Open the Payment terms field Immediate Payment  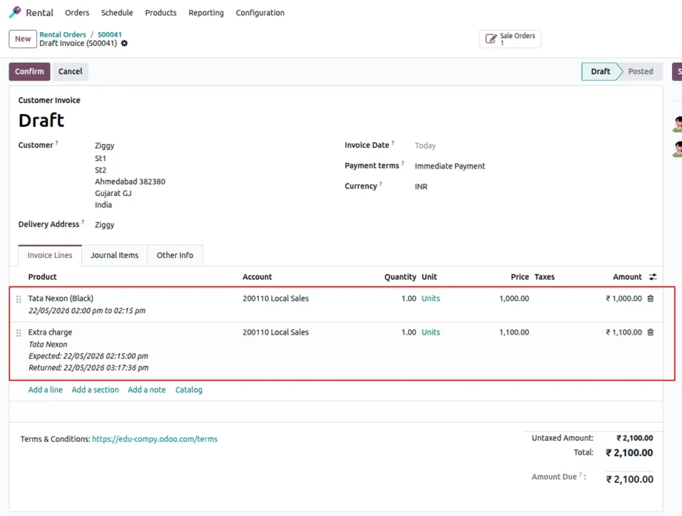[450, 166]
